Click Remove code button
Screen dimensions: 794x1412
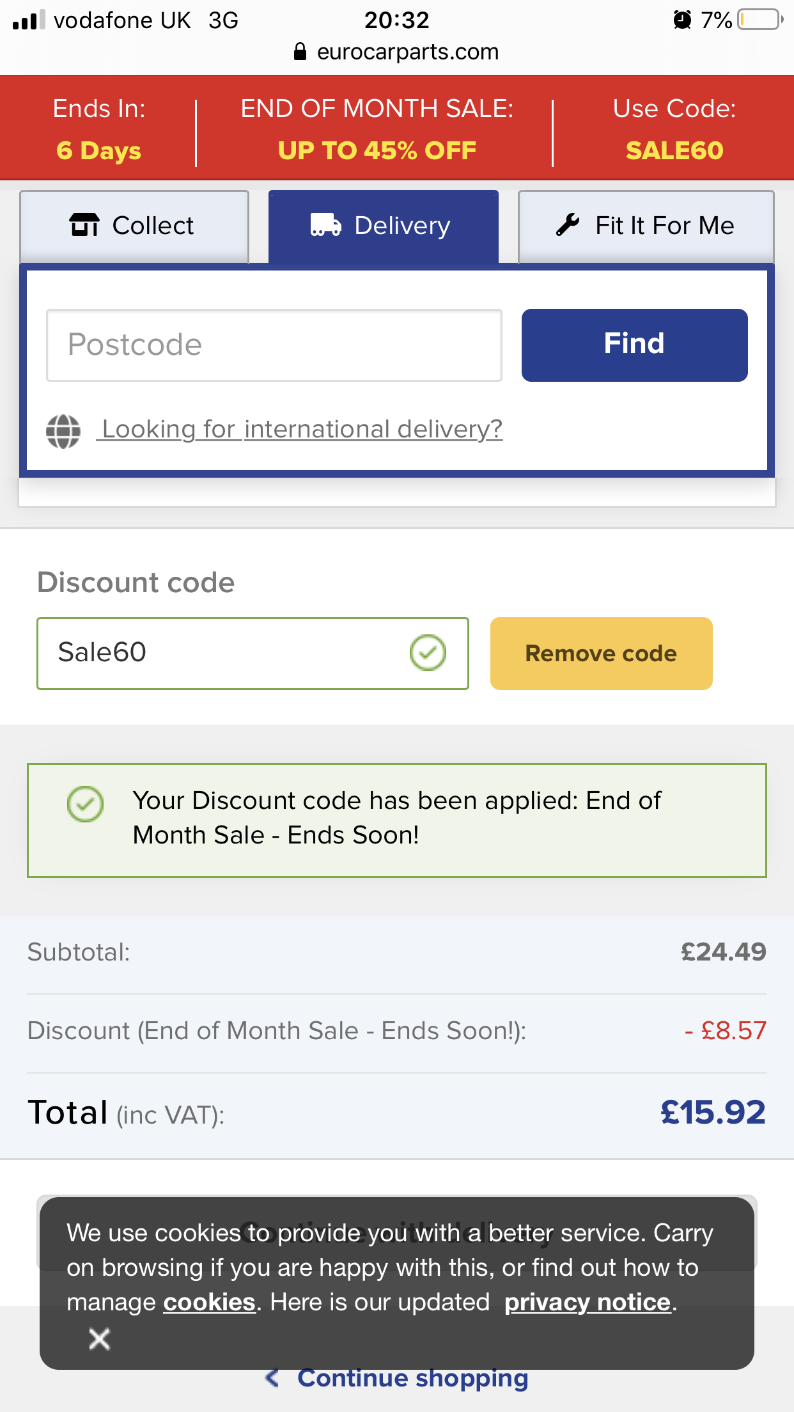click(602, 654)
